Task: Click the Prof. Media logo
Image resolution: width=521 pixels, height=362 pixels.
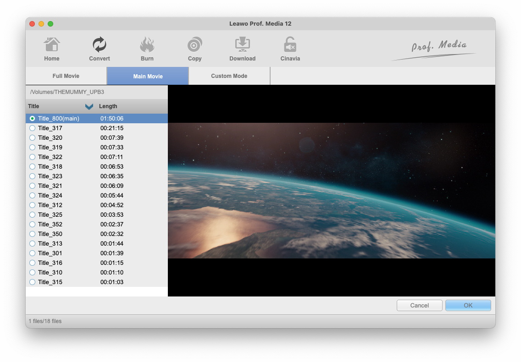Action: point(433,49)
